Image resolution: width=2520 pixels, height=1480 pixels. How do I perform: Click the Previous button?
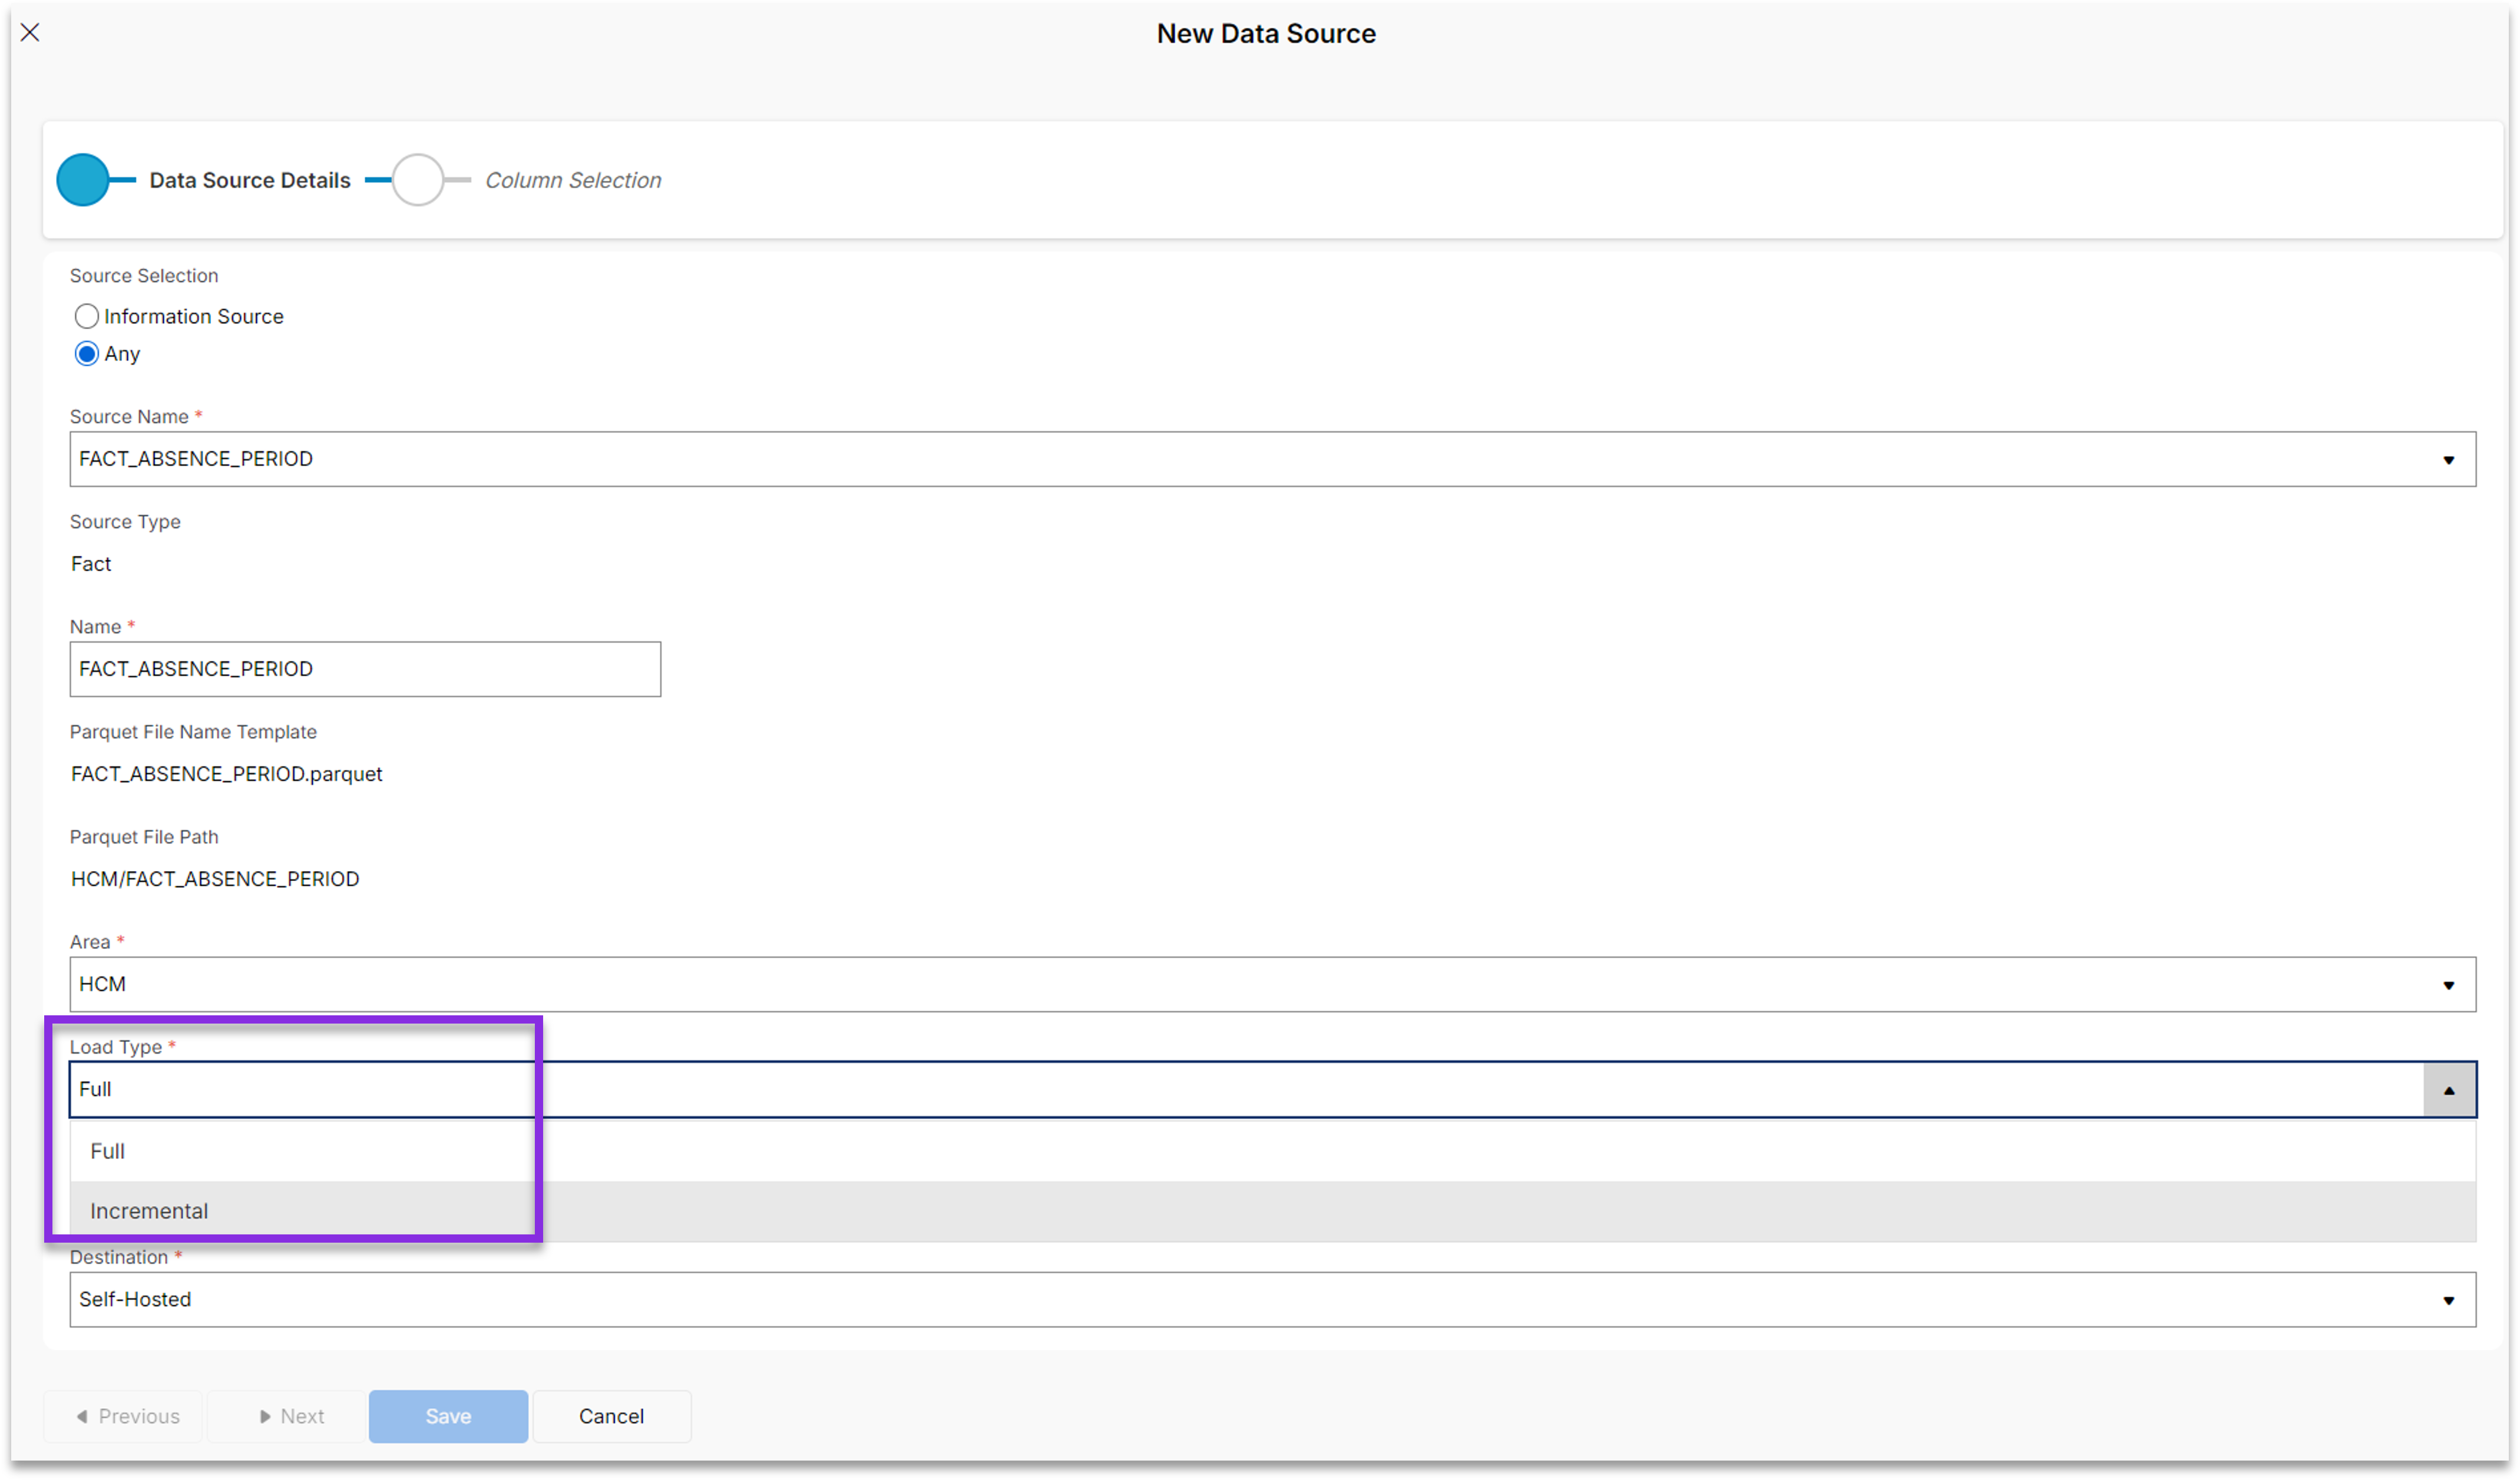click(124, 1416)
